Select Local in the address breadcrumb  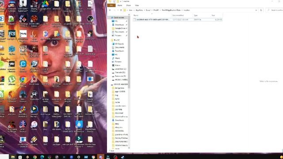[x=148, y=10]
